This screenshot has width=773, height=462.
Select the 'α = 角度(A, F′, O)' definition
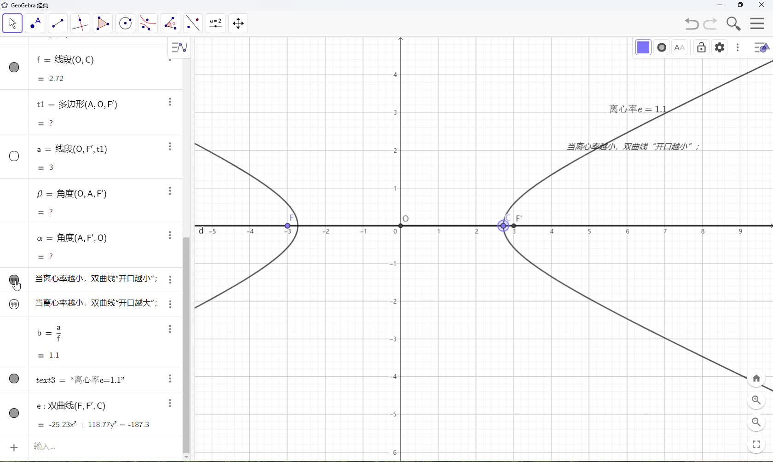[x=72, y=238]
